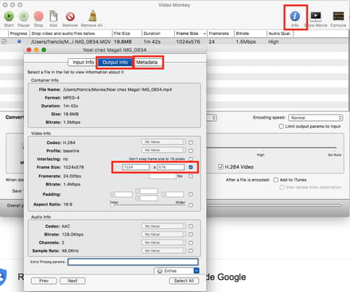
Task: Open the Info panel icon
Action: (x=295, y=16)
